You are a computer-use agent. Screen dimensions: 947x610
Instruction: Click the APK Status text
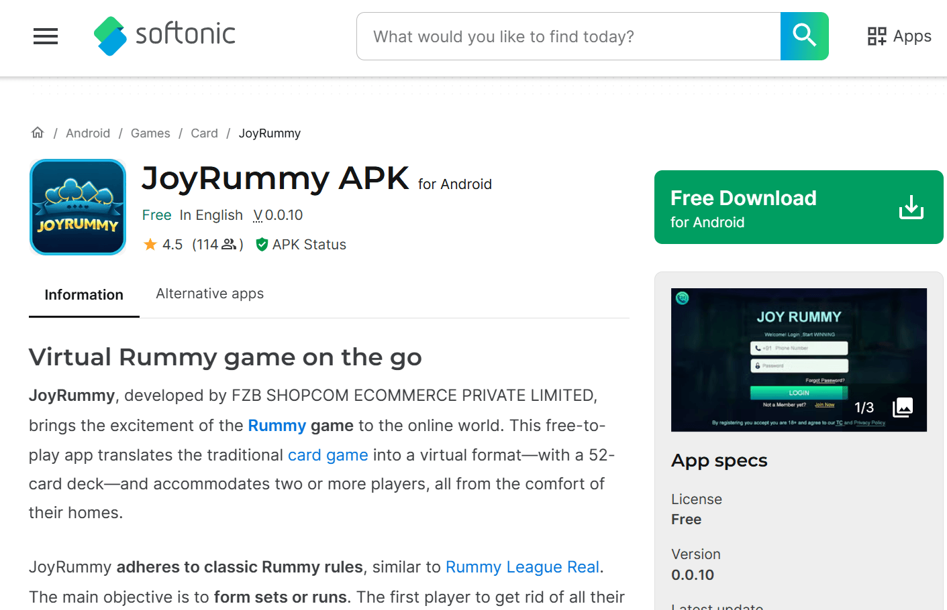click(x=309, y=245)
